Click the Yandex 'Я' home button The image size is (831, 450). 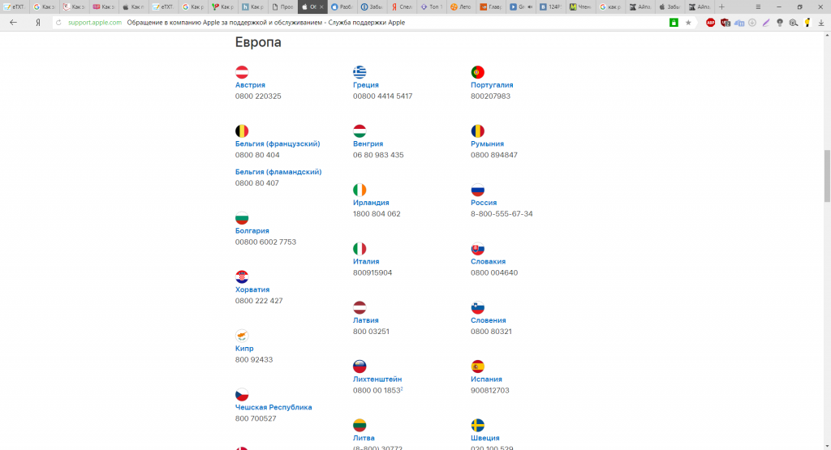point(38,23)
